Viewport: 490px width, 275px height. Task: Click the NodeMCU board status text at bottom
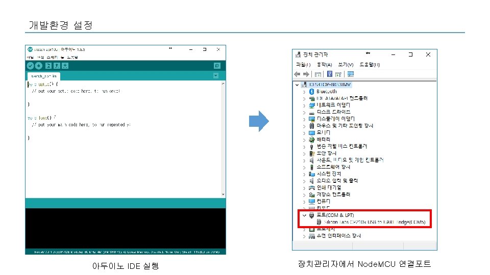tap(127, 252)
